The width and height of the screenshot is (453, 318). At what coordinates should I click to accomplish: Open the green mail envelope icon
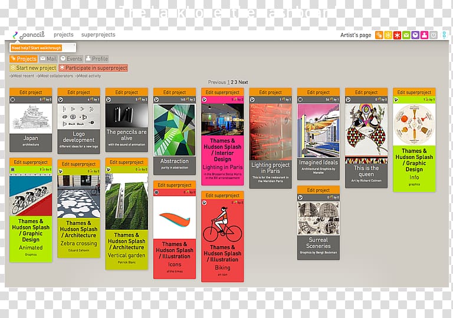pyautogui.click(x=406, y=35)
